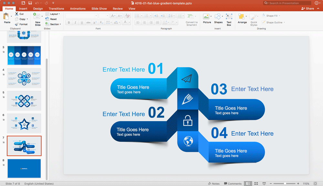Image resolution: width=323 pixels, height=186 pixels.
Task: Start Slide Show from status bar
Action: click(264, 183)
